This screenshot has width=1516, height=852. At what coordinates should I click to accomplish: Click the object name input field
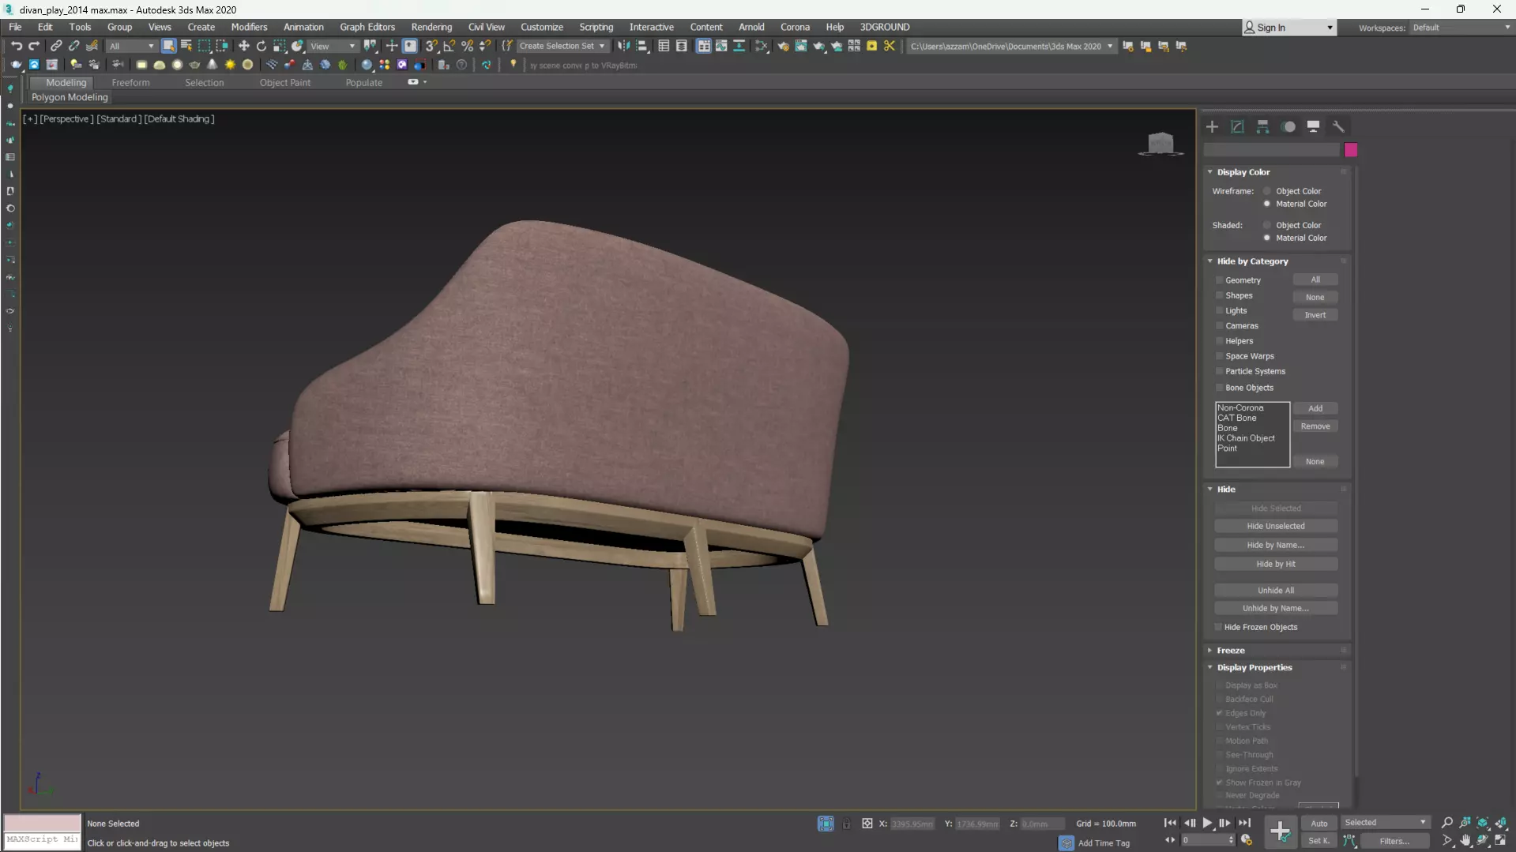pyautogui.click(x=1272, y=150)
